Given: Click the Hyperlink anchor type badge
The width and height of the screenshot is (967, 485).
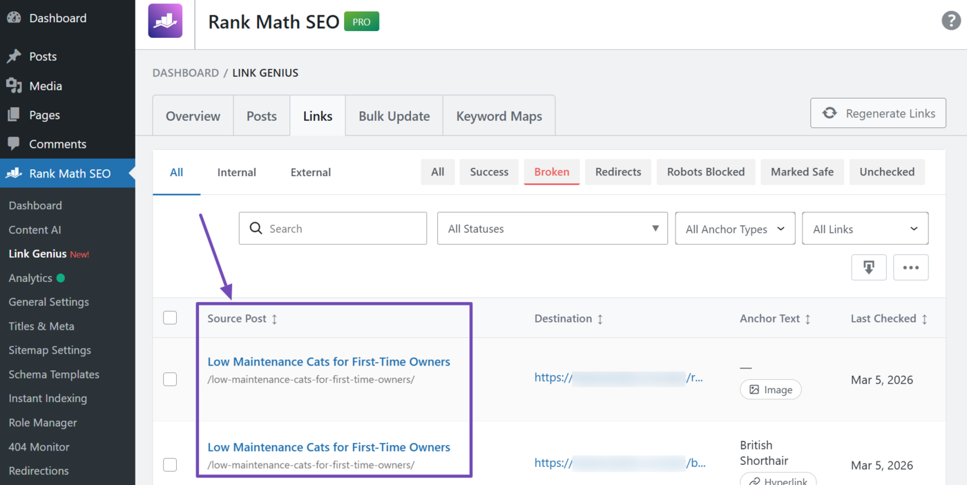Looking at the screenshot, I should tap(778, 478).
